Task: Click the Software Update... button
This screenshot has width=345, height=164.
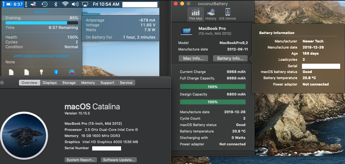Action: [x=119, y=160]
